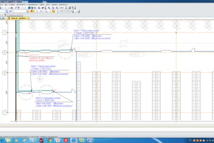Viewport: 214px width, 143px height.
Task: Click the zoom window magnifier icon
Action: coord(53,8)
